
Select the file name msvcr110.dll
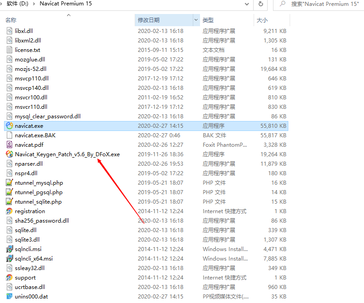coord(31,107)
